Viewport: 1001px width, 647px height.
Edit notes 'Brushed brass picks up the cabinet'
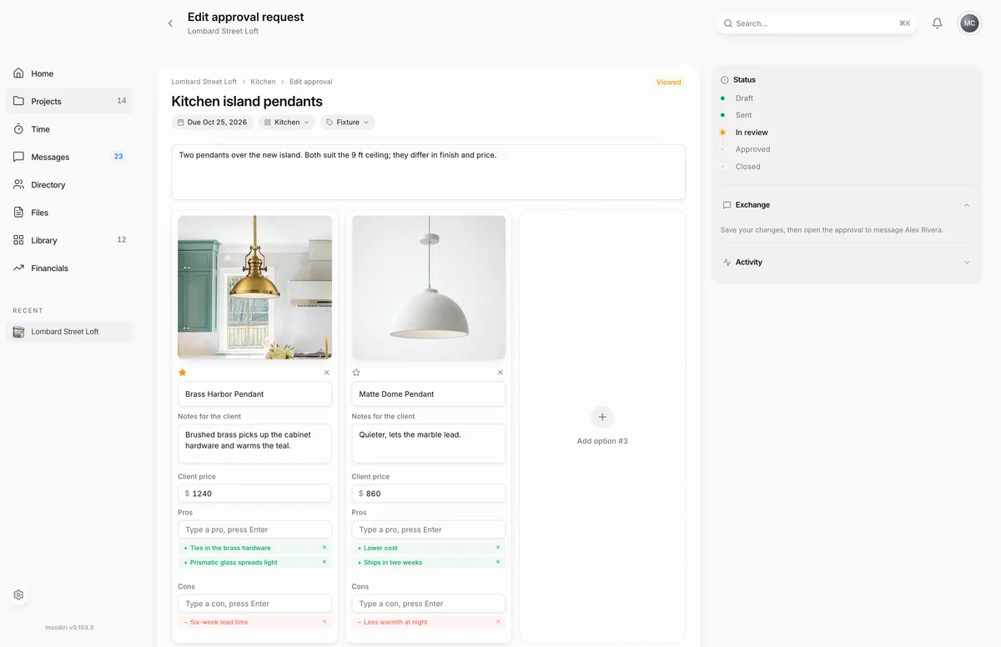point(254,444)
